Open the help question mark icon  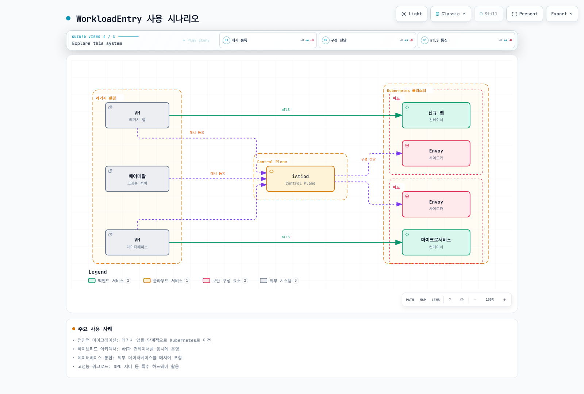click(x=462, y=300)
